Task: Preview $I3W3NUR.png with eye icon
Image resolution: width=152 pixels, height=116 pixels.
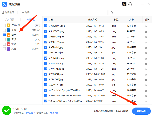Action: [146, 26]
